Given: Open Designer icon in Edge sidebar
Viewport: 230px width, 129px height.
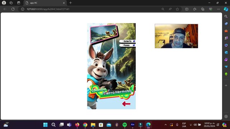Looking at the screenshot, I should [226, 59].
